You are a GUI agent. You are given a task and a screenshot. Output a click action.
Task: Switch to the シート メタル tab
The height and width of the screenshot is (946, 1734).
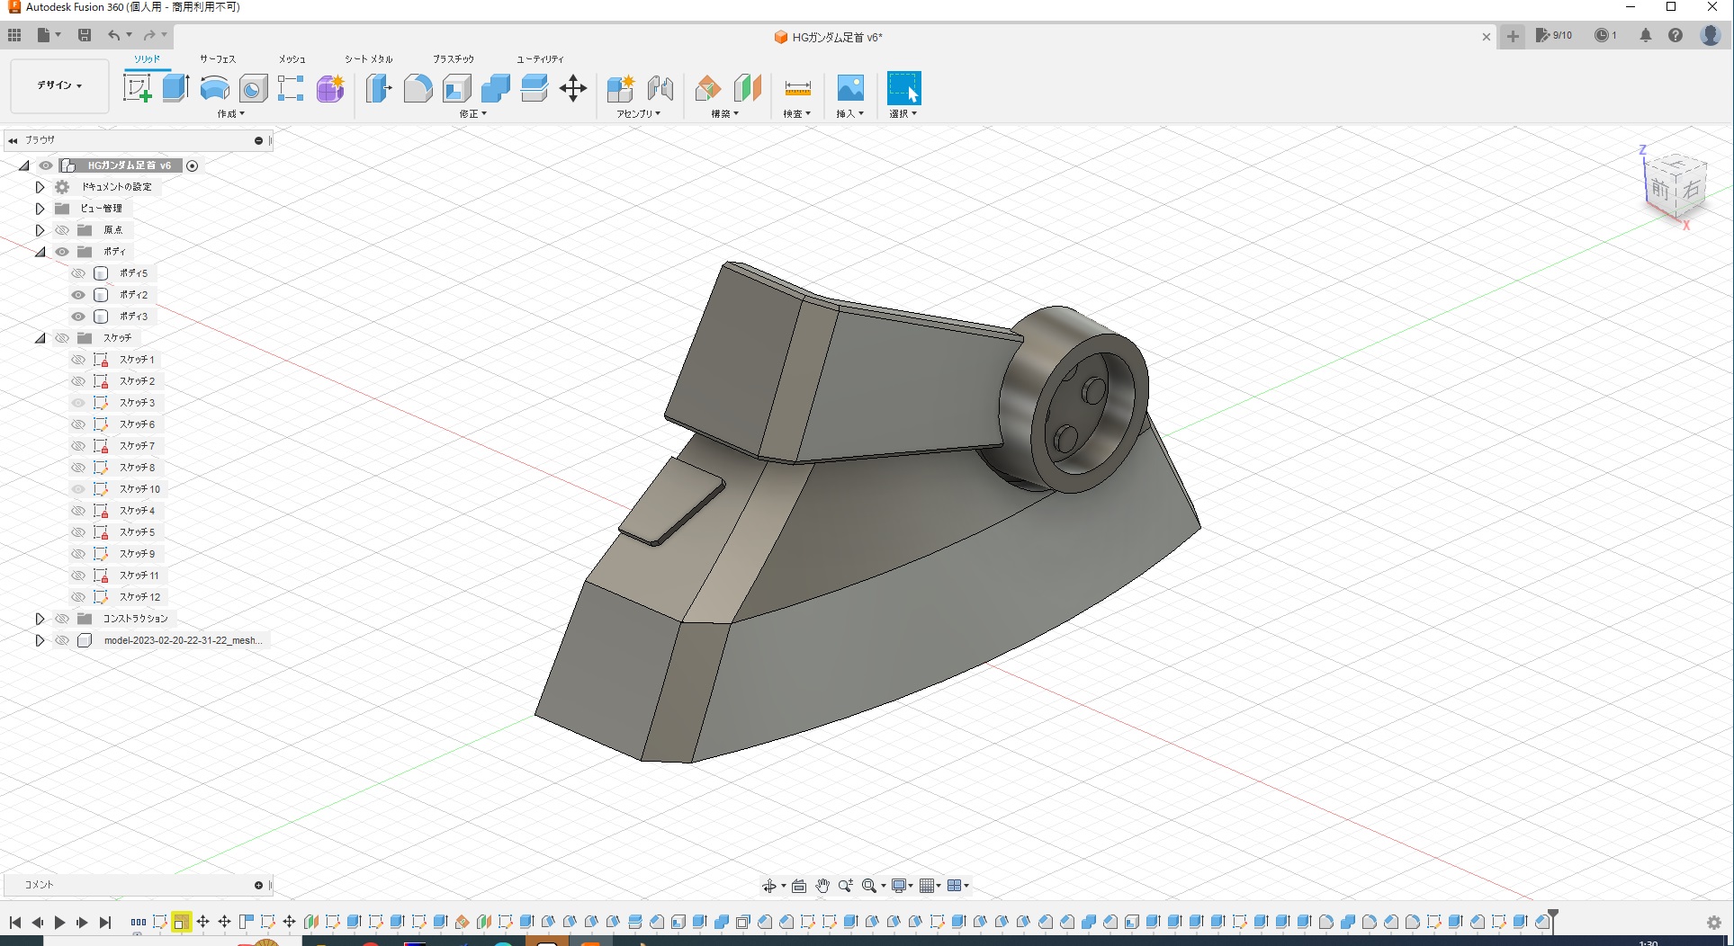click(368, 59)
